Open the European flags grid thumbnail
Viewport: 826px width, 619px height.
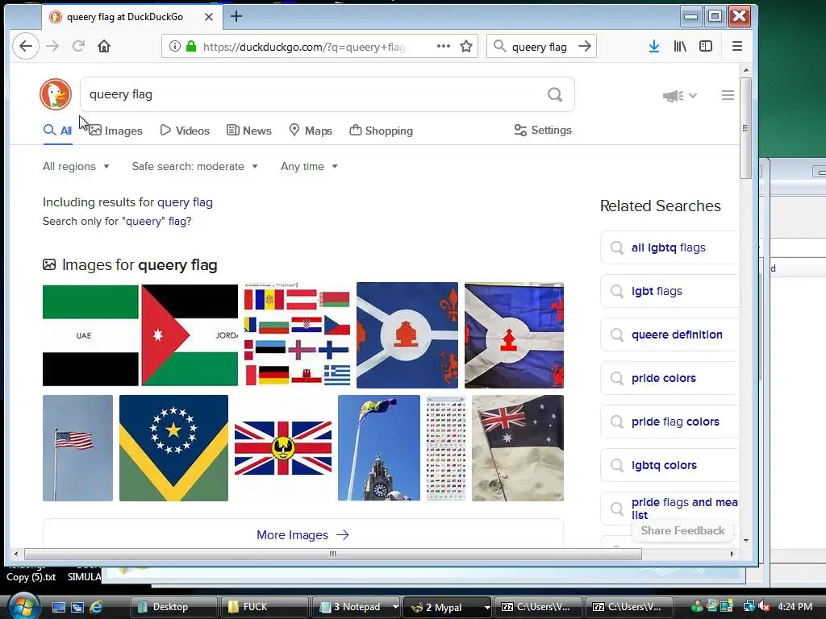(297, 335)
